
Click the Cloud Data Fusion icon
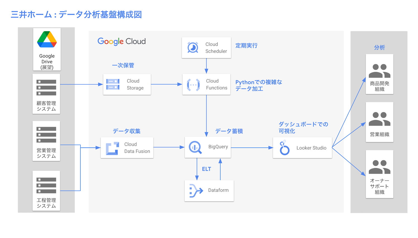(112, 148)
